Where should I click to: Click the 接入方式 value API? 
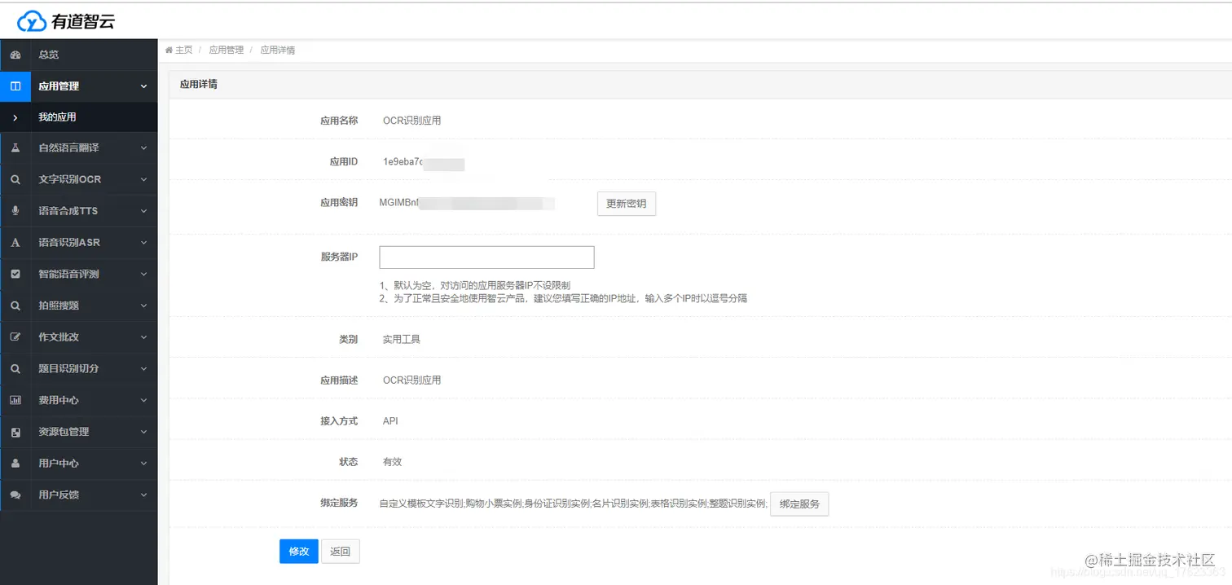click(390, 421)
